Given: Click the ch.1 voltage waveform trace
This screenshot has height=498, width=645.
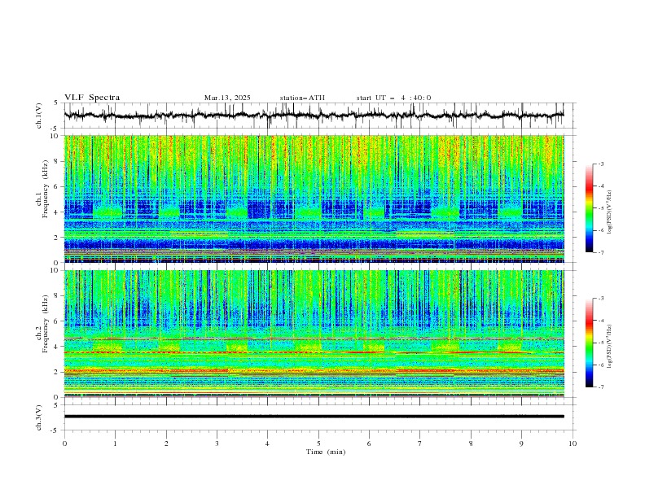Looking at the screenshot, I should click(x=314, y=116).
